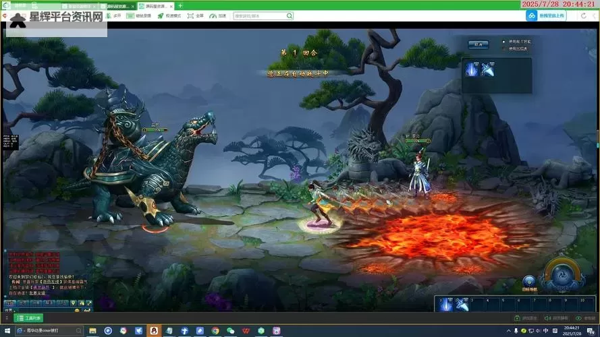Click the 中 input method indicator in tray
Image resolution: width=600 pixels, height=337 pixels.
[x=545, y=331]
